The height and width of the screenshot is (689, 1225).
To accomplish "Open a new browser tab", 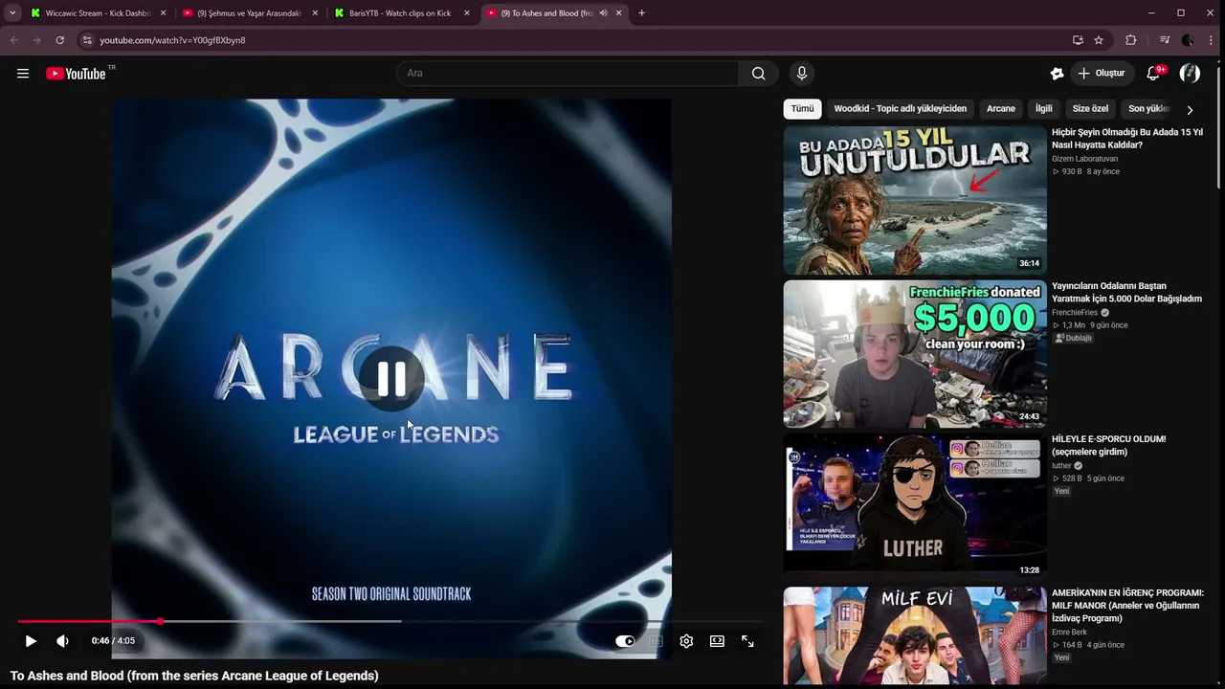I will [641, 13].
